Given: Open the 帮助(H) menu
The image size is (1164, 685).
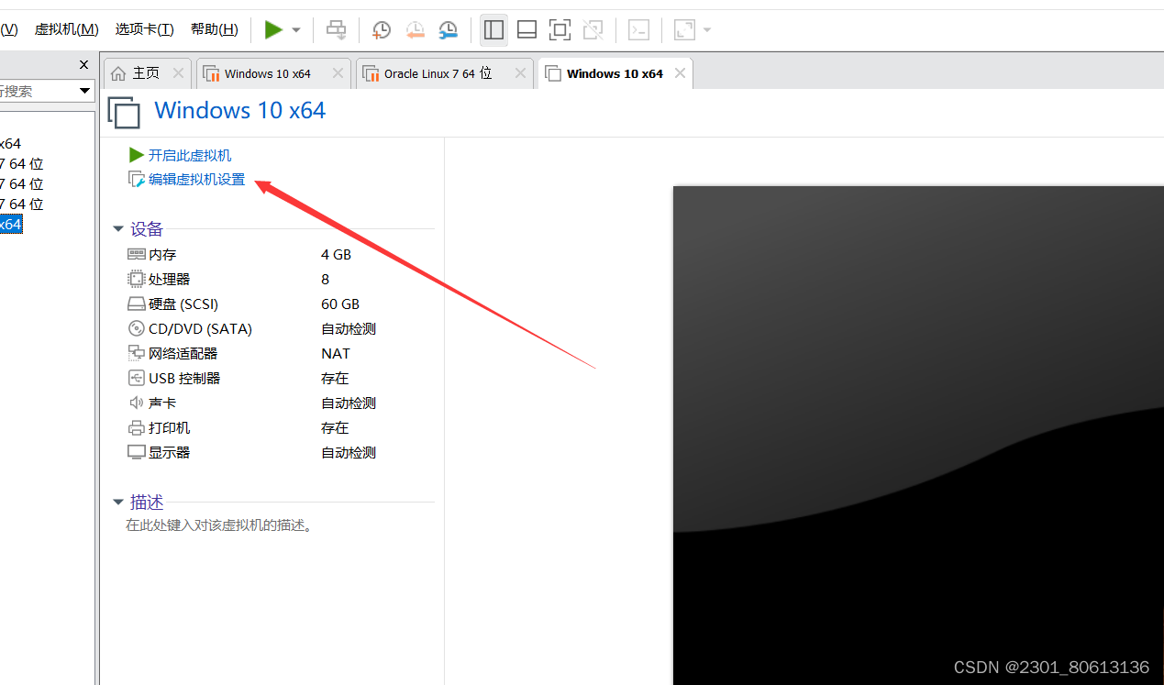Looking at the screenshot, I should [x=215, y=29].
